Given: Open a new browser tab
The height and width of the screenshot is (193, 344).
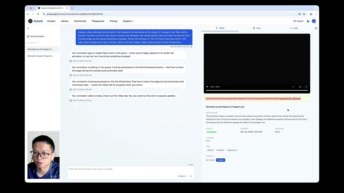Looking at the screenshot, I should (72, 8).
